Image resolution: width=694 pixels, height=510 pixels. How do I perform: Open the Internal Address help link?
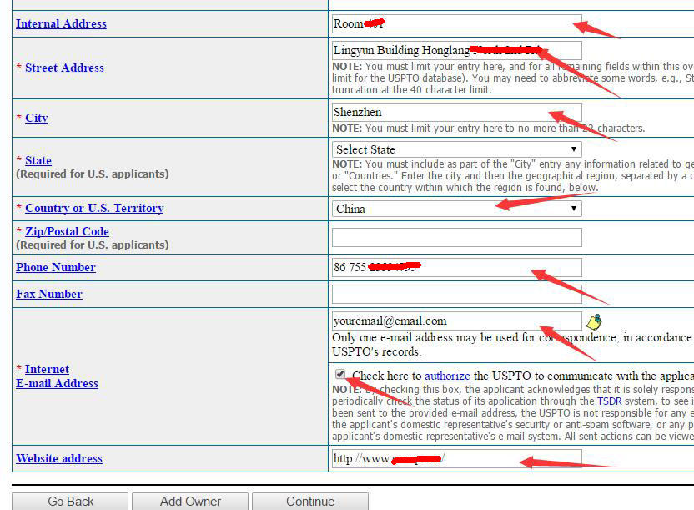tap(61, 23)
